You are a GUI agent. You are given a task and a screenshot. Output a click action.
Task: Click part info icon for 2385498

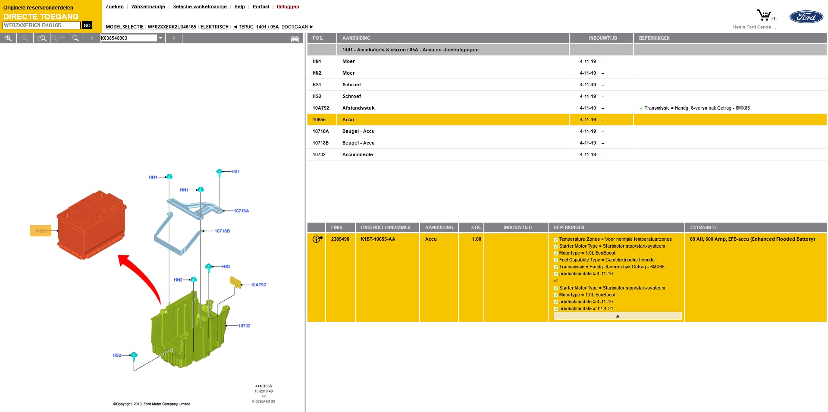tap(317, 239)
